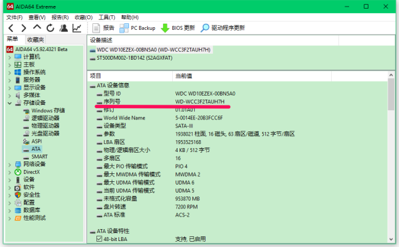Select the SMART tree item
Screen dimensions: 399x247
coord(39,157)
